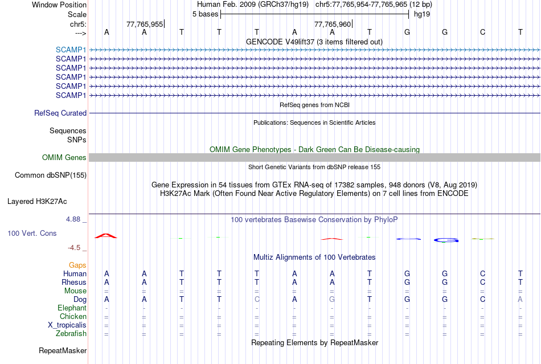541x364 pixels.
Task: Select the Chicken species label
Action: (73, 316)
